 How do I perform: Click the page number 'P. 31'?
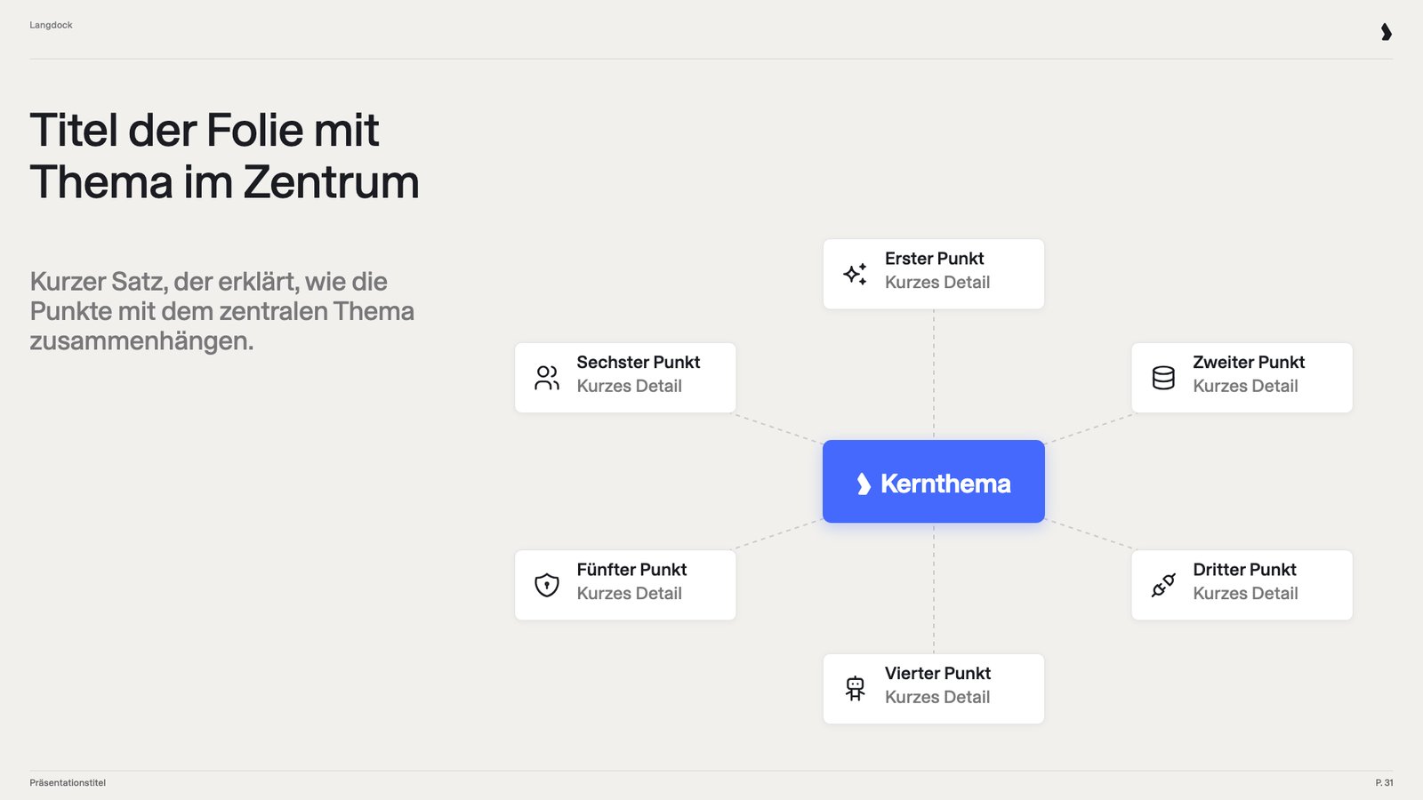click(1384, 783)
